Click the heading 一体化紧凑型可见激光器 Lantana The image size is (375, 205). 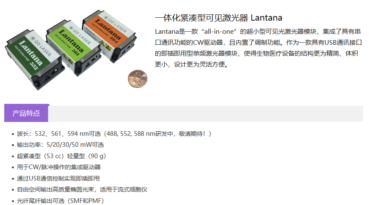218,18
